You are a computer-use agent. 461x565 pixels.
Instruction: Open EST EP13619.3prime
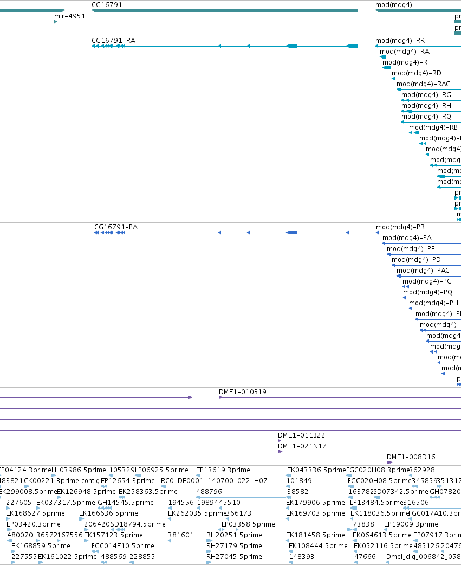[223, 470]
